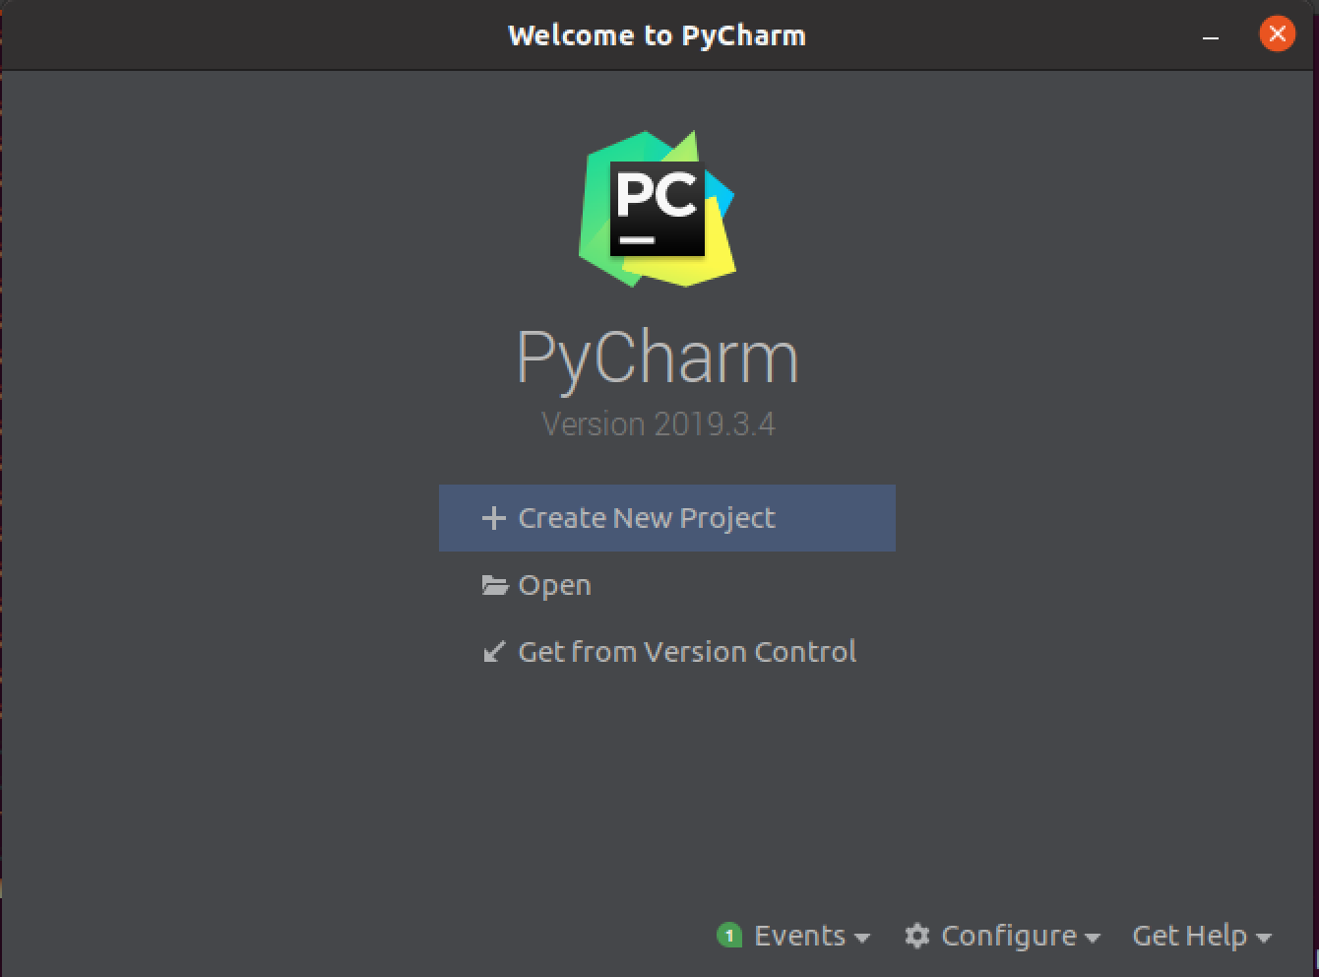Click the Version 2019.3.4 label
The width and height of the screenshot is (1319, 977).
pyautogui.click(x=659, y=423)
